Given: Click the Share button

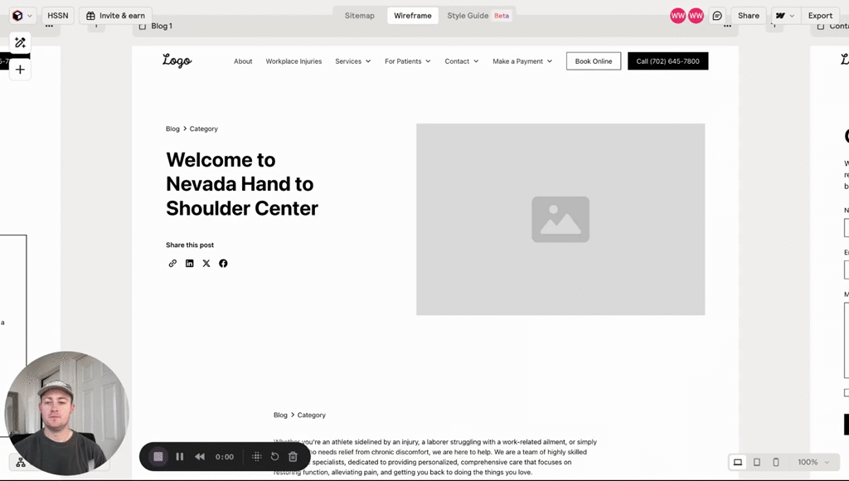Looking at the screenshot, I should [x=748, y=16].
